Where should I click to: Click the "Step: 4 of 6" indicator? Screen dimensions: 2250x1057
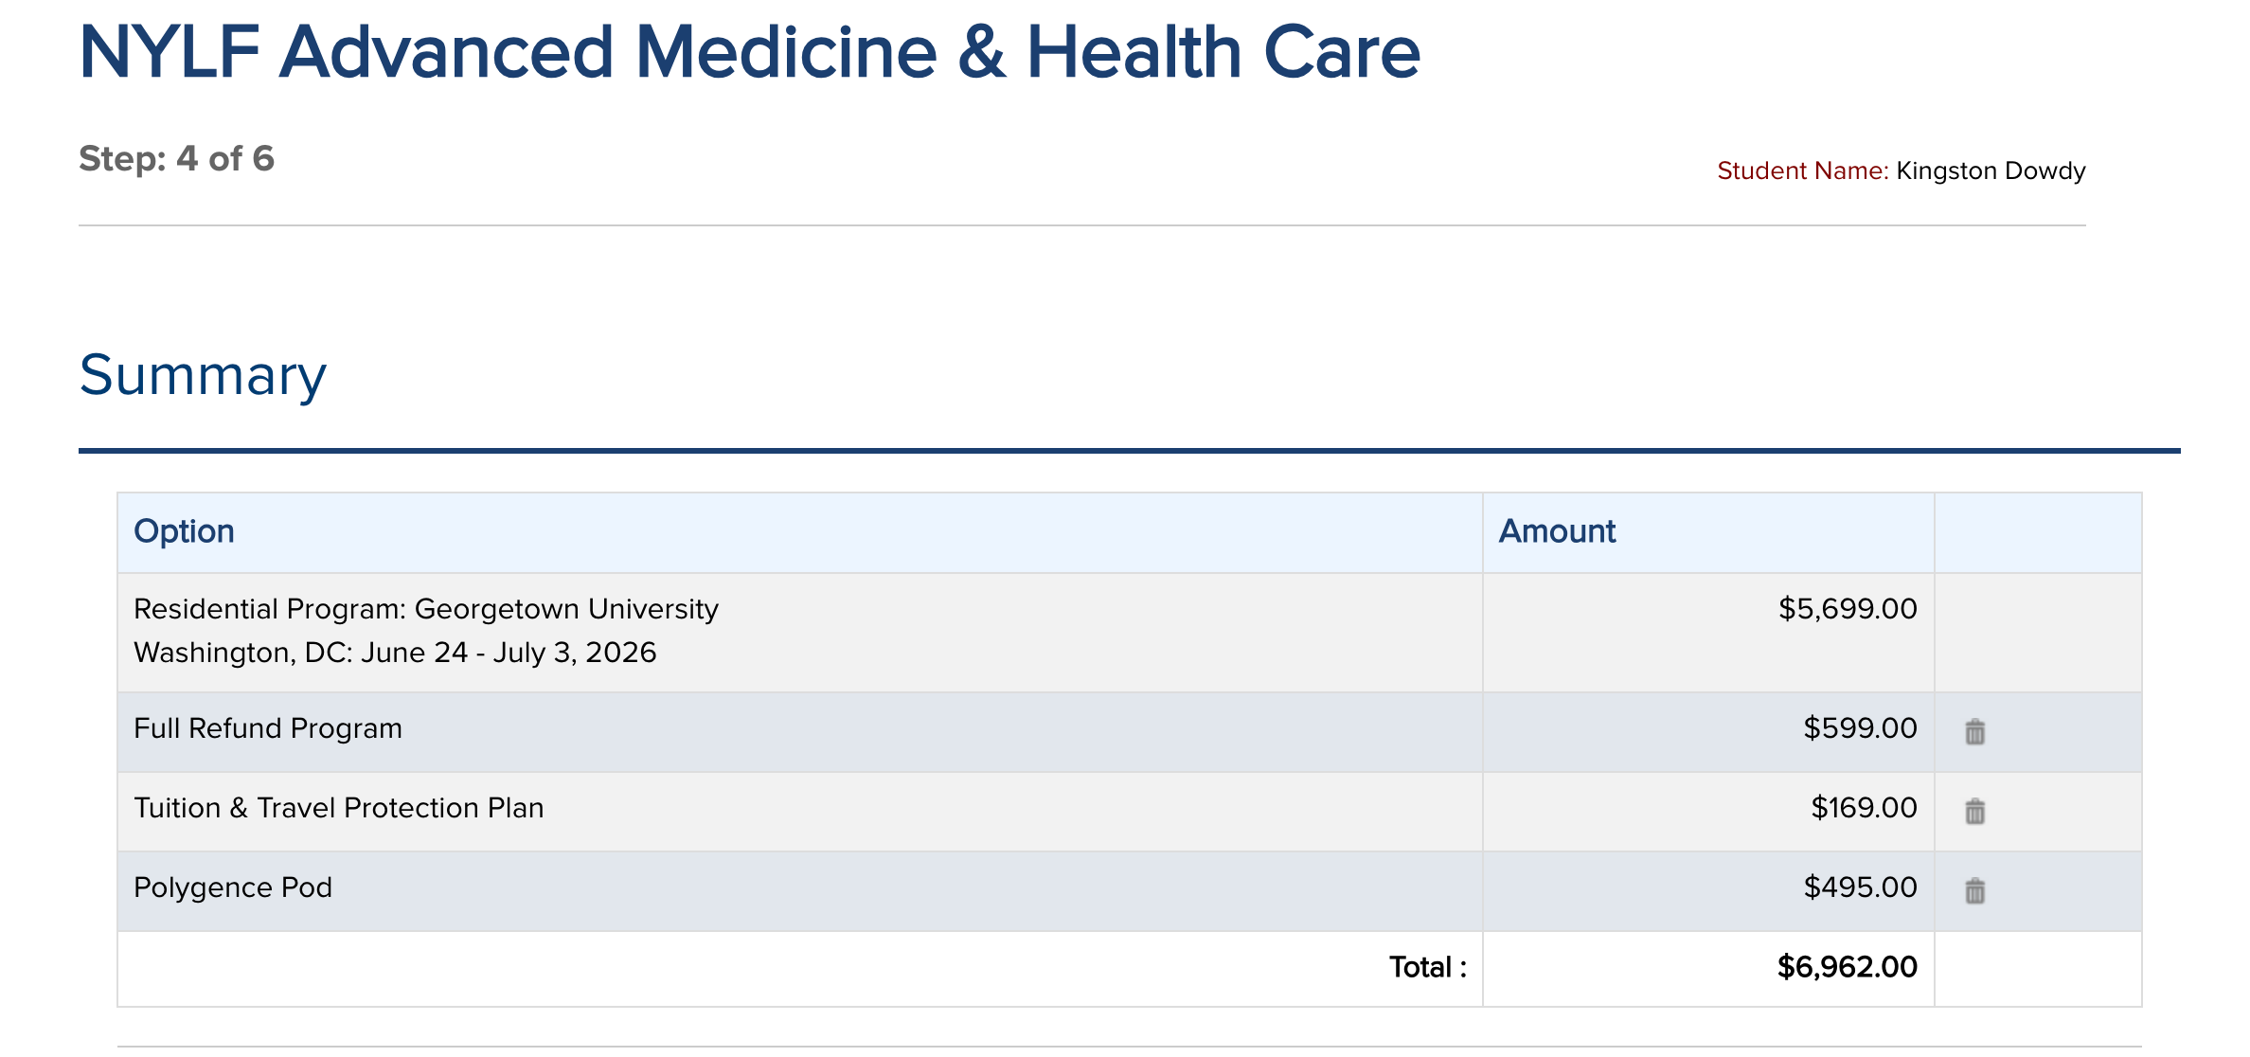176,158
